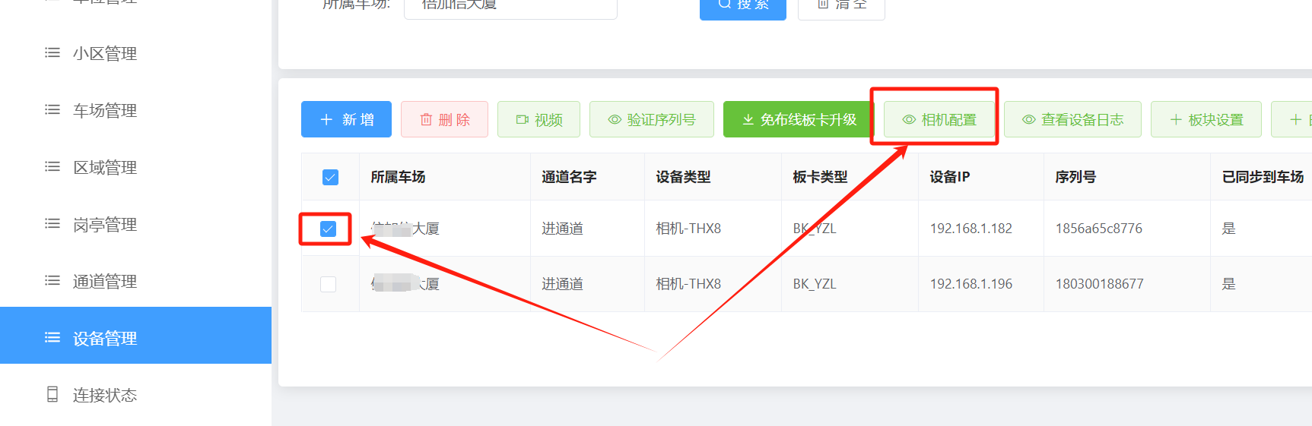Click the list icon beside 小区管理
The width and height of the screenshot is (1312, 426).
pyautogui.click(x=52, y=53)
